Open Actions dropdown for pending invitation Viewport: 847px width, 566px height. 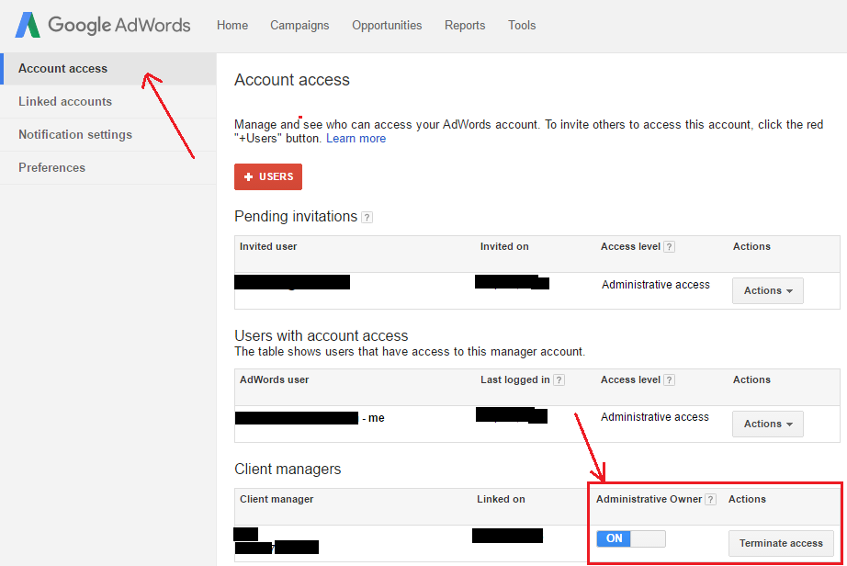click(768, 290)
